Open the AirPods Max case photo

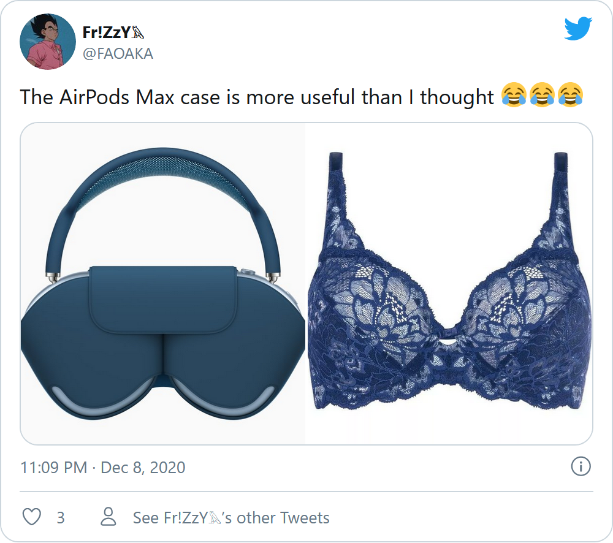pyautogui.click(x=162, y=284)
